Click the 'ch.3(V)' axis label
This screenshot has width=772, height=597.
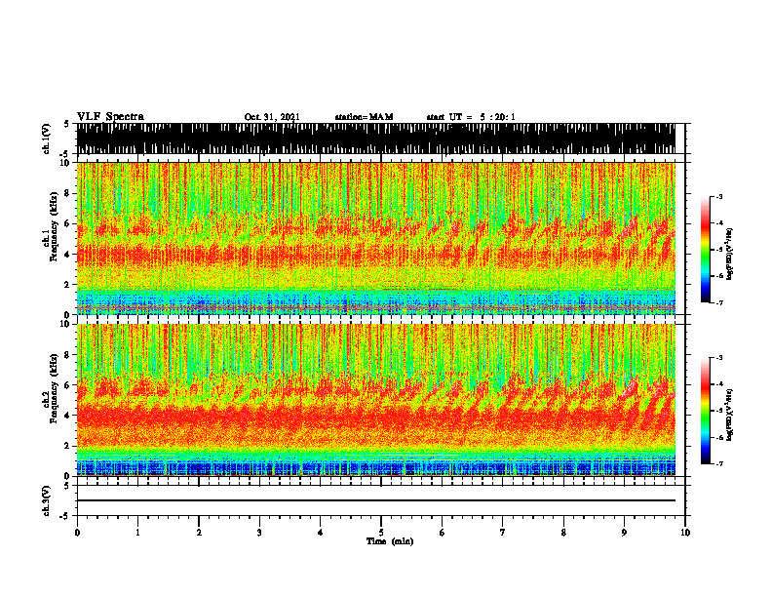click(x=47, y=500)
